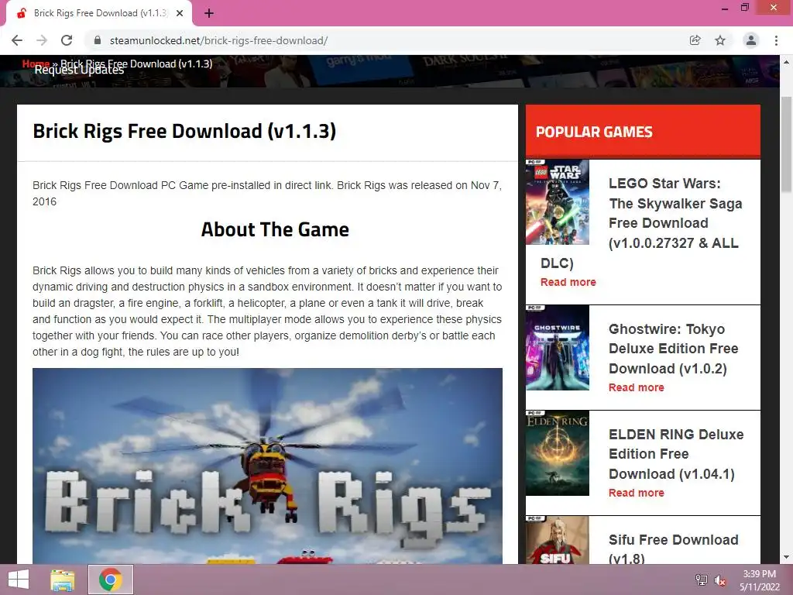793x595 pixels.
Task: Open Elden Ring cover thumbnail
Action: tap(558, 452)
